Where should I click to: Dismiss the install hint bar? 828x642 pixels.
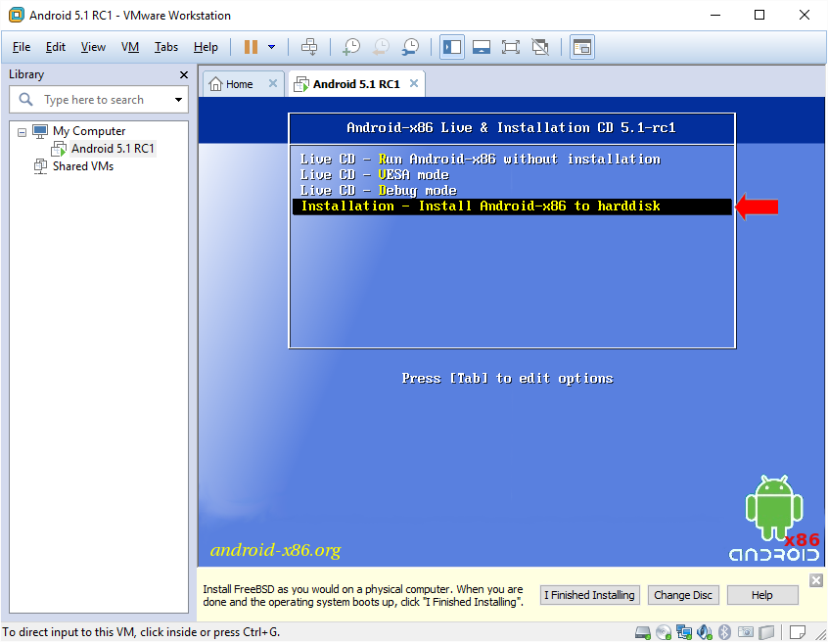pos(816,580)
